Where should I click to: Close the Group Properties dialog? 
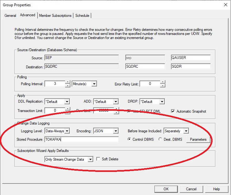coord(225,5)
